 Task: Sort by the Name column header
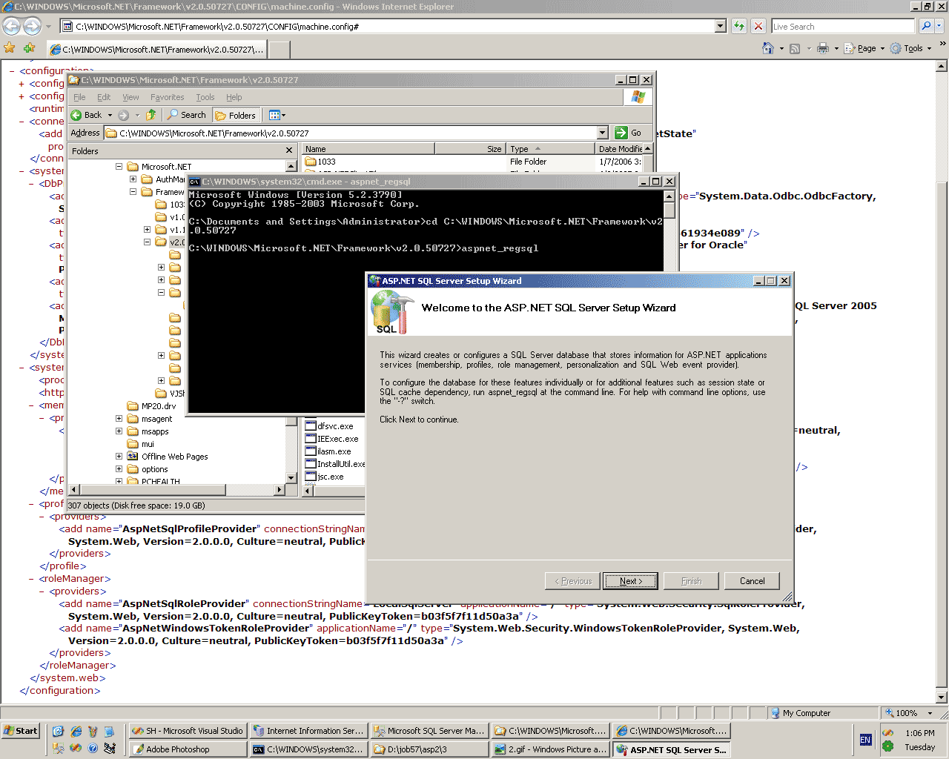click(x=368, y=149)
